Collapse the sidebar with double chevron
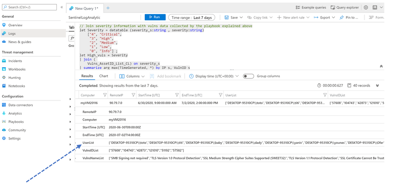The height and width of the screenshot is (188, 394). [x=62, y=7]
